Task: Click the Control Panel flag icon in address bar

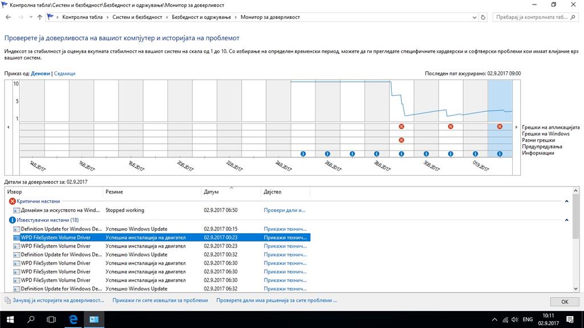Action: [50, 17]
